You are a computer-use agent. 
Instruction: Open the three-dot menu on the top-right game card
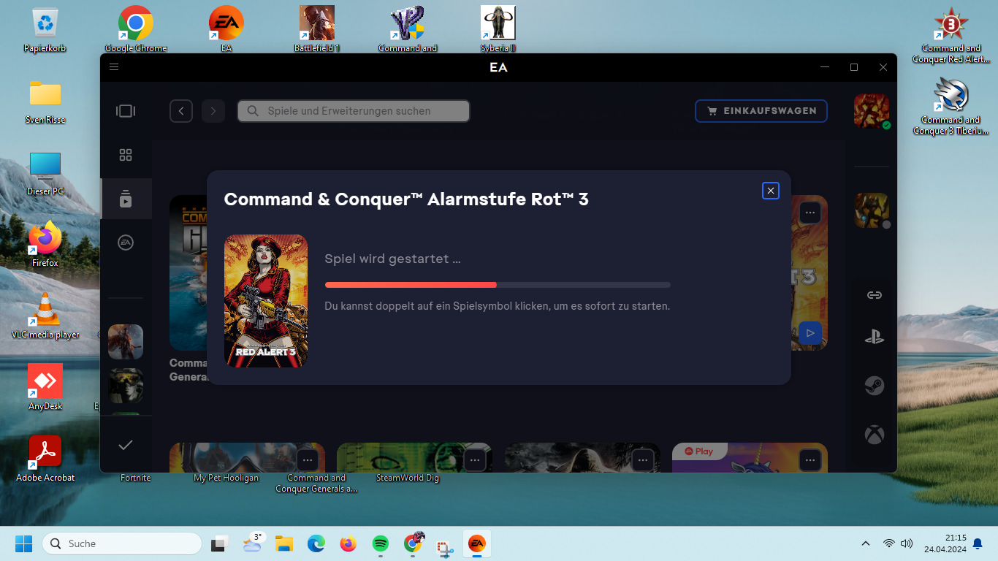point(810,213)
